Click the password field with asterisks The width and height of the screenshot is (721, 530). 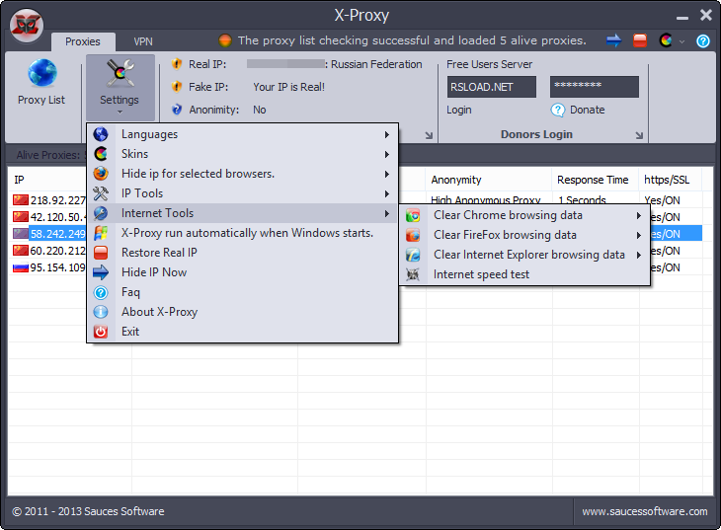pyautogui.click(x=595, y=87)
